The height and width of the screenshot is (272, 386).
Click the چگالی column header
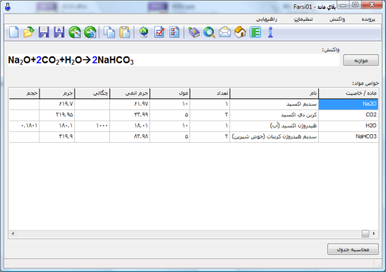(x=92, y=94)
